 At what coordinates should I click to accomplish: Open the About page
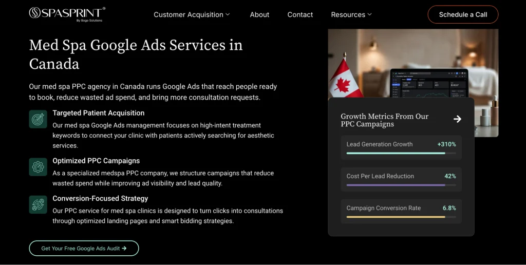point(259,14)
